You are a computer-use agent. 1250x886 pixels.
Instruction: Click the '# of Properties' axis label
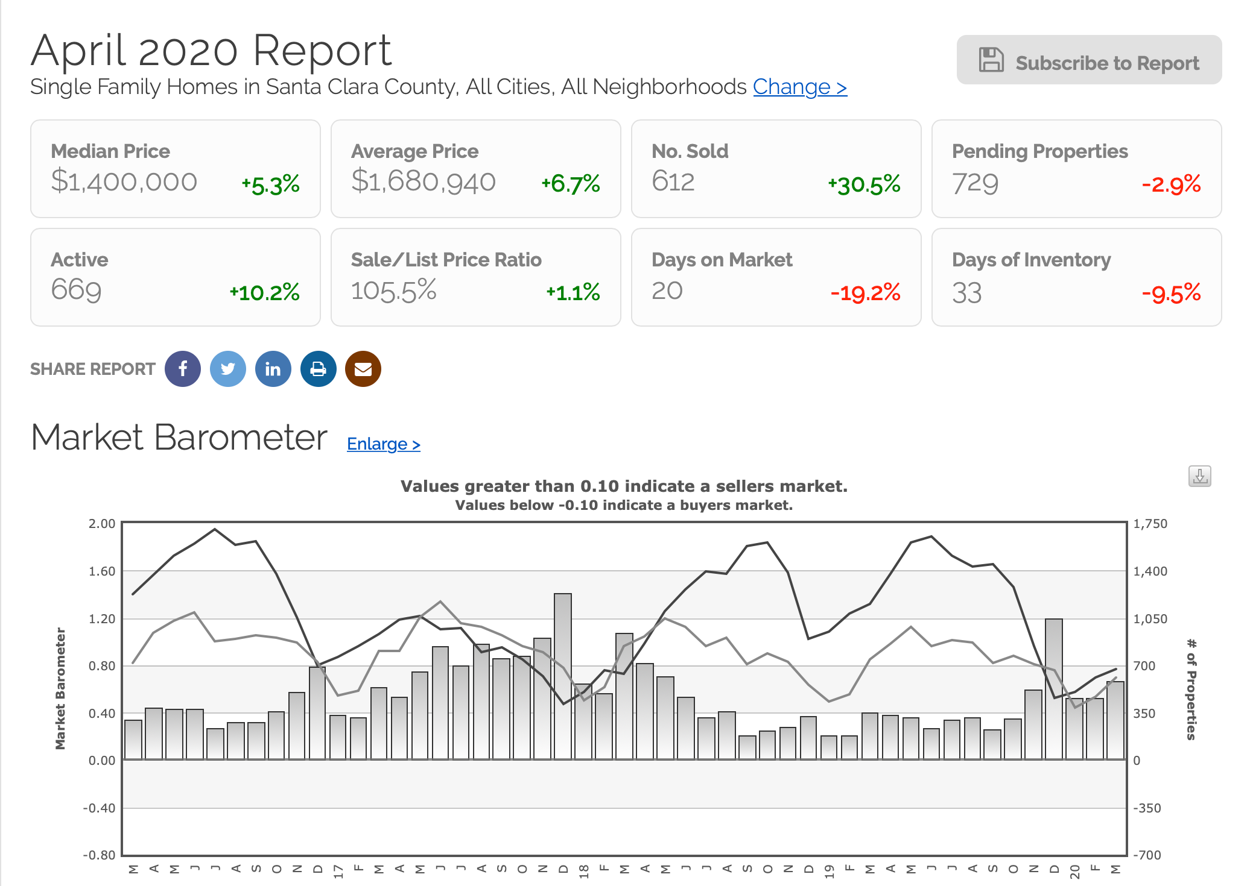(1191, 690)
